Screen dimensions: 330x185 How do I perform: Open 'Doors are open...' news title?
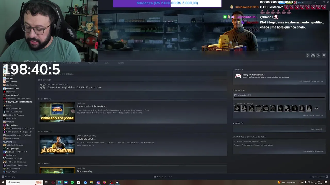(86, 139)
